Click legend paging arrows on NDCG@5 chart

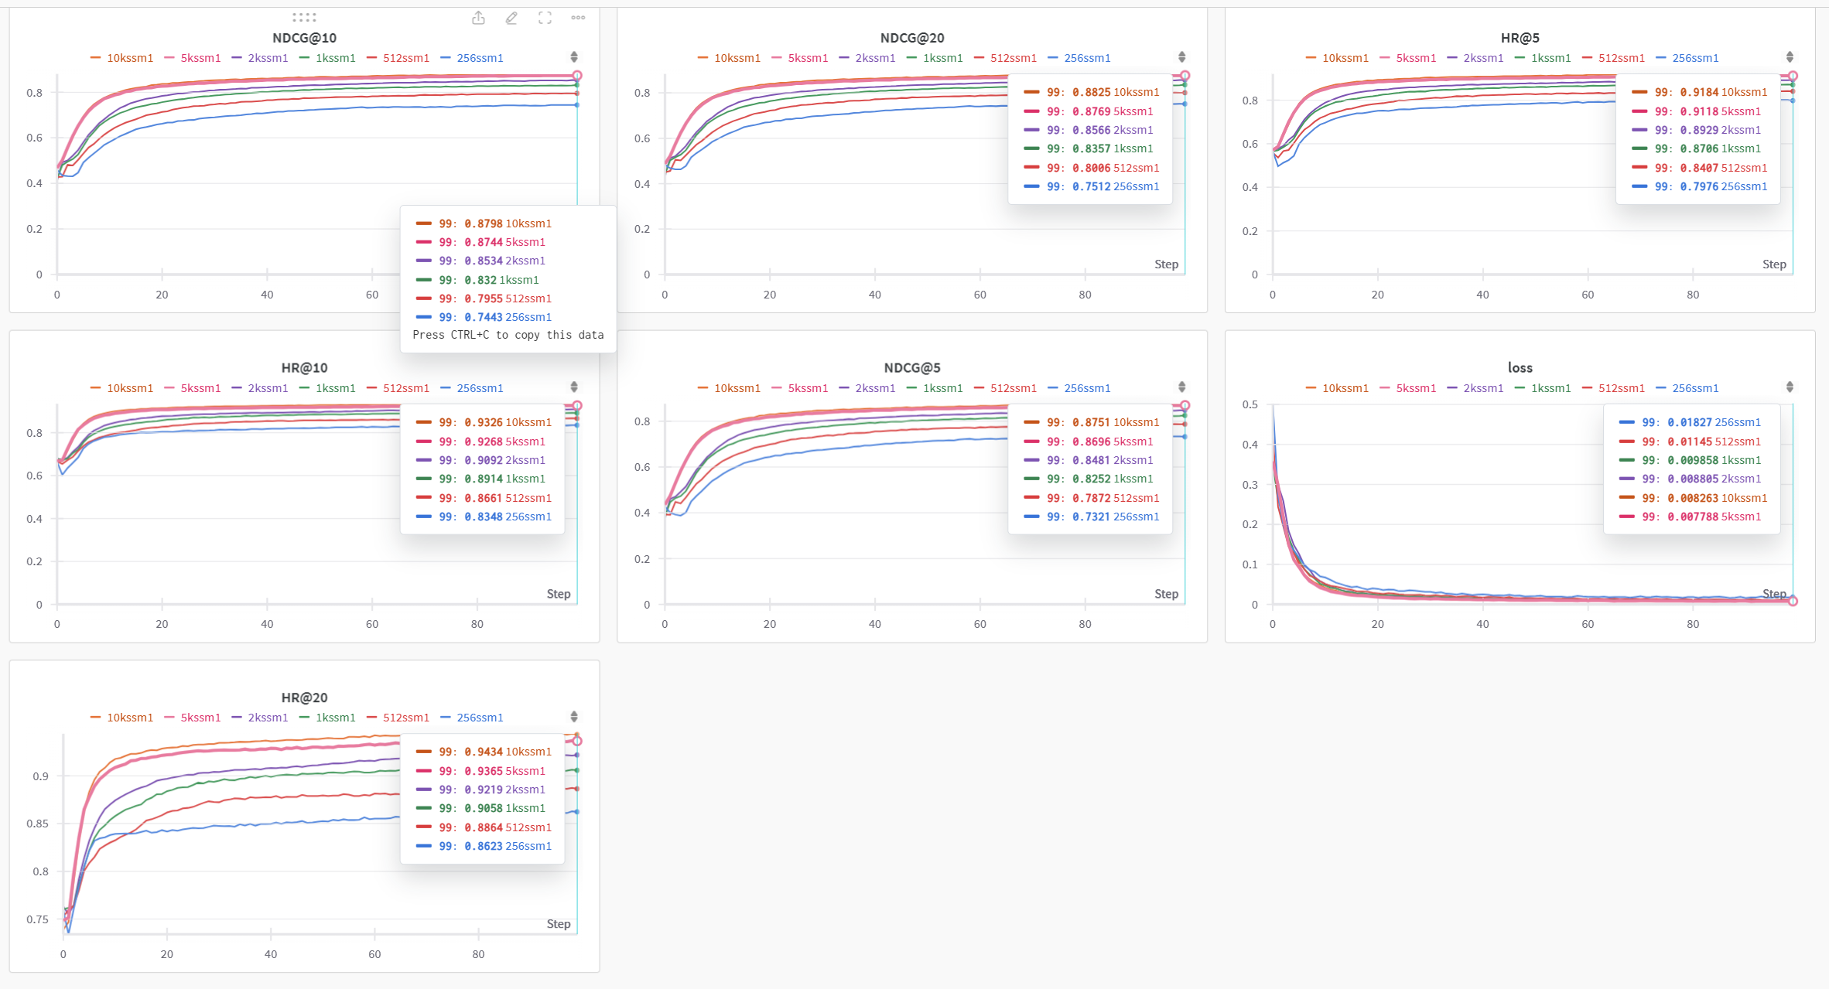point(1182,387)
